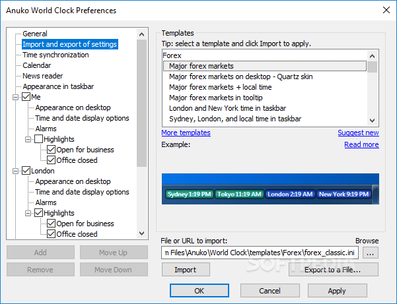Click the Import button
The height and width of the screenshot is (304, 397).
(x=186, y=270)
